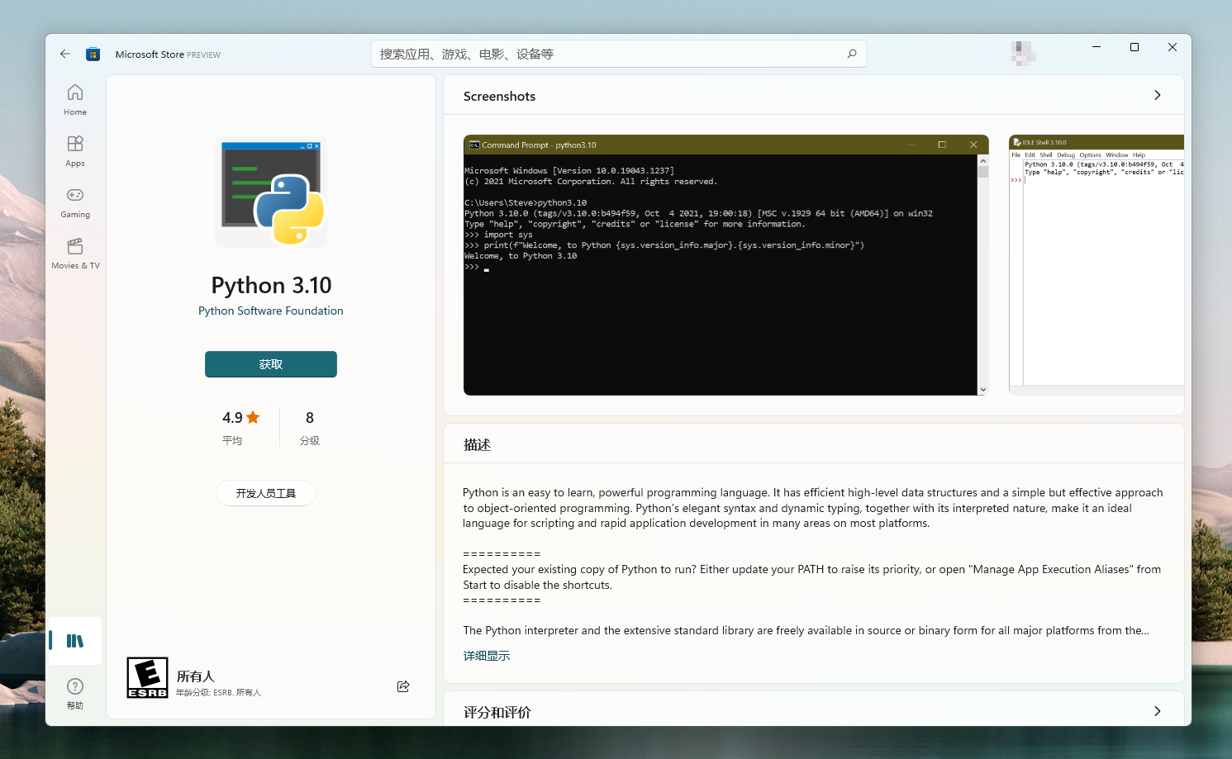The width and height of the screenshot is (1232, 759).
Task: Open the Library icon in sidebar
Action: coord(75,641)
